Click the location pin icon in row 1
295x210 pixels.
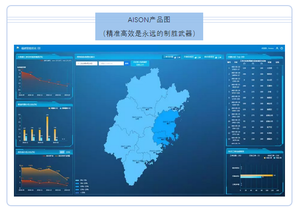pos(278,68)
